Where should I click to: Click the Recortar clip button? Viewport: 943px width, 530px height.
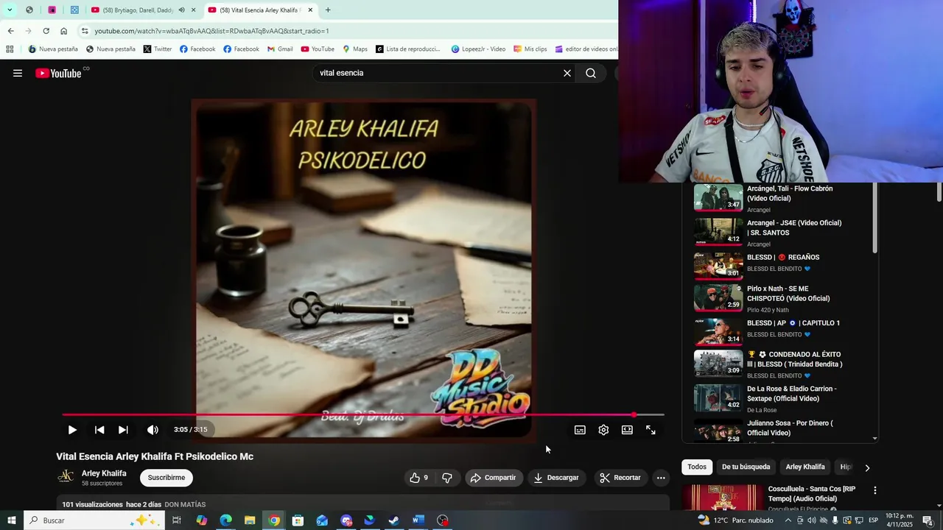coord(620,478)
